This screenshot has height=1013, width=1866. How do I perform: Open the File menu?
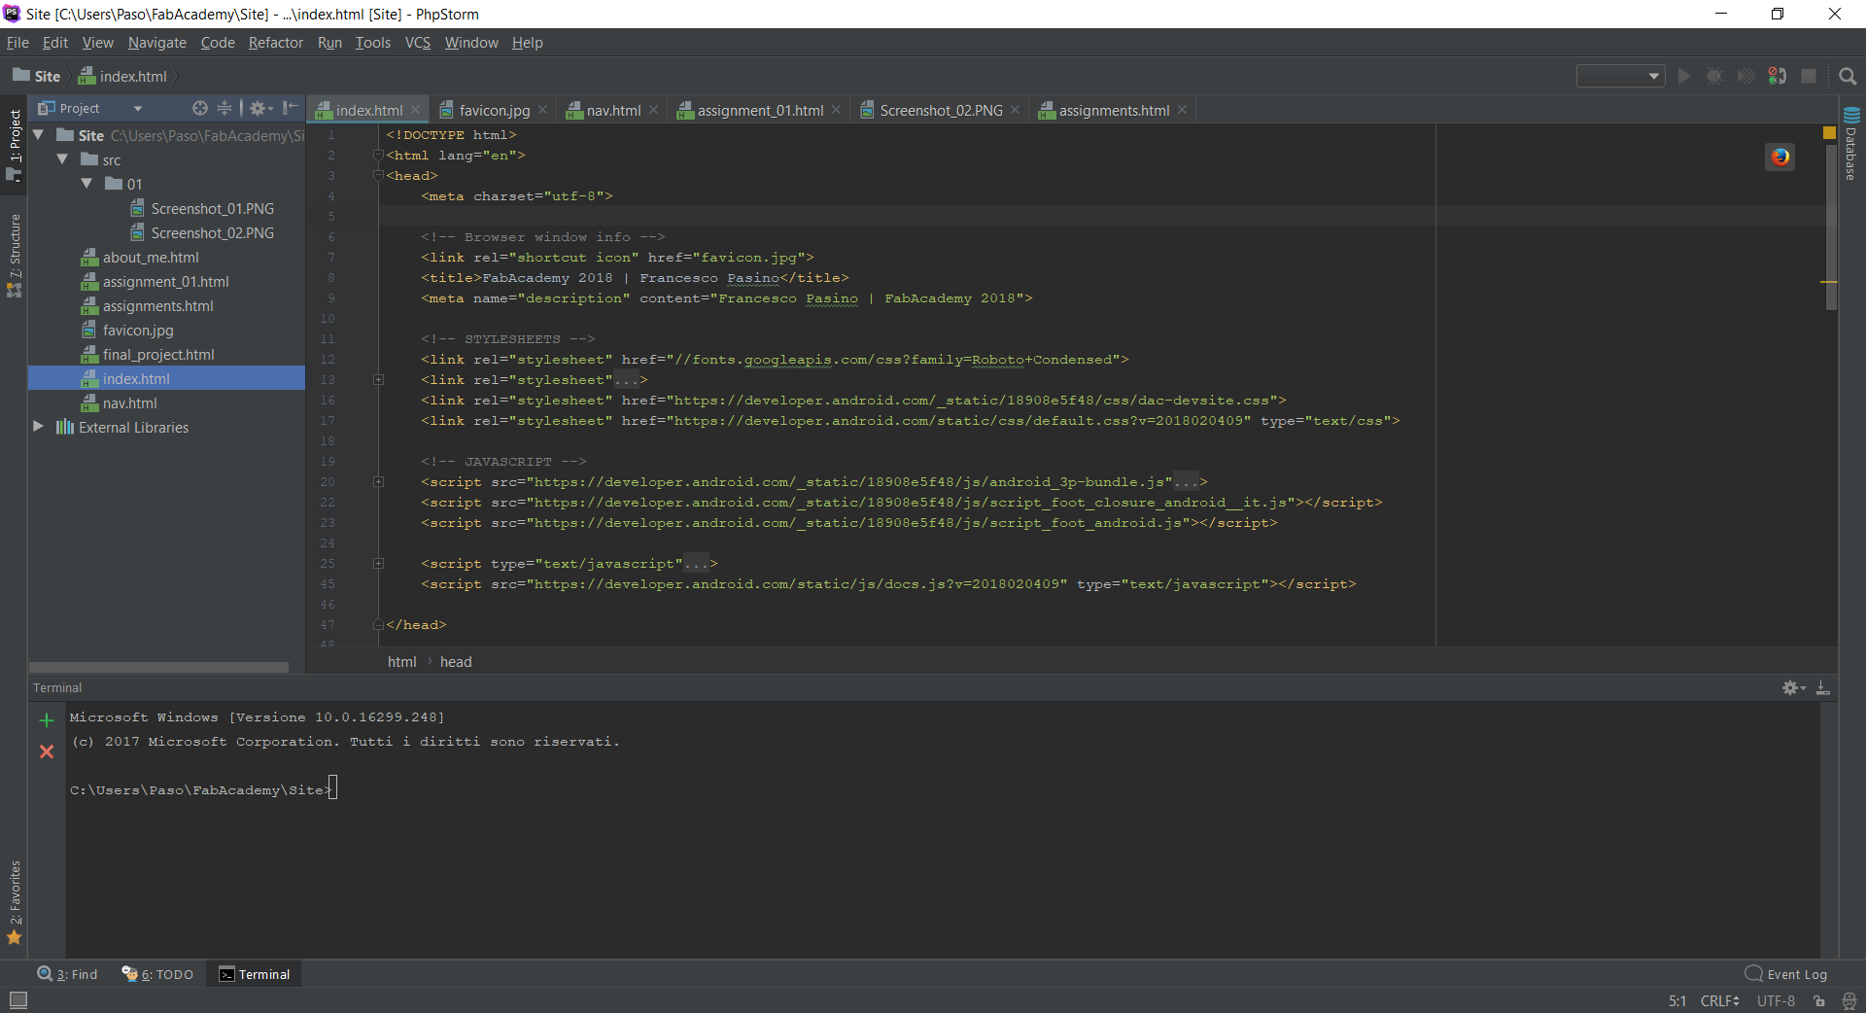(17, 42)
